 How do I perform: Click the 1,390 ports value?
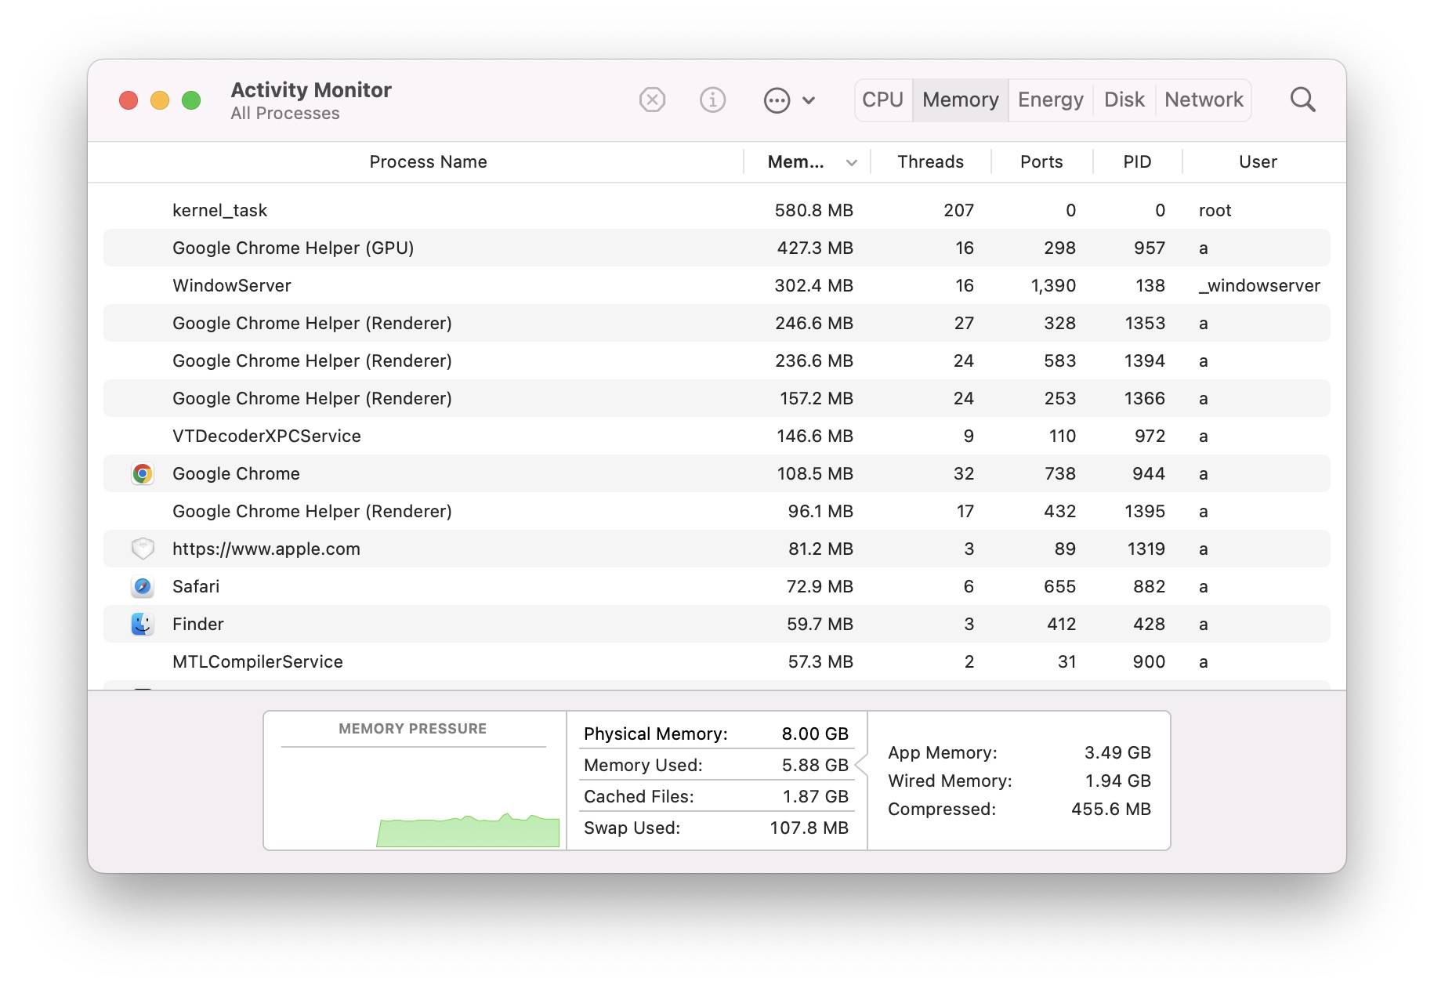[x=1053, y=285]
